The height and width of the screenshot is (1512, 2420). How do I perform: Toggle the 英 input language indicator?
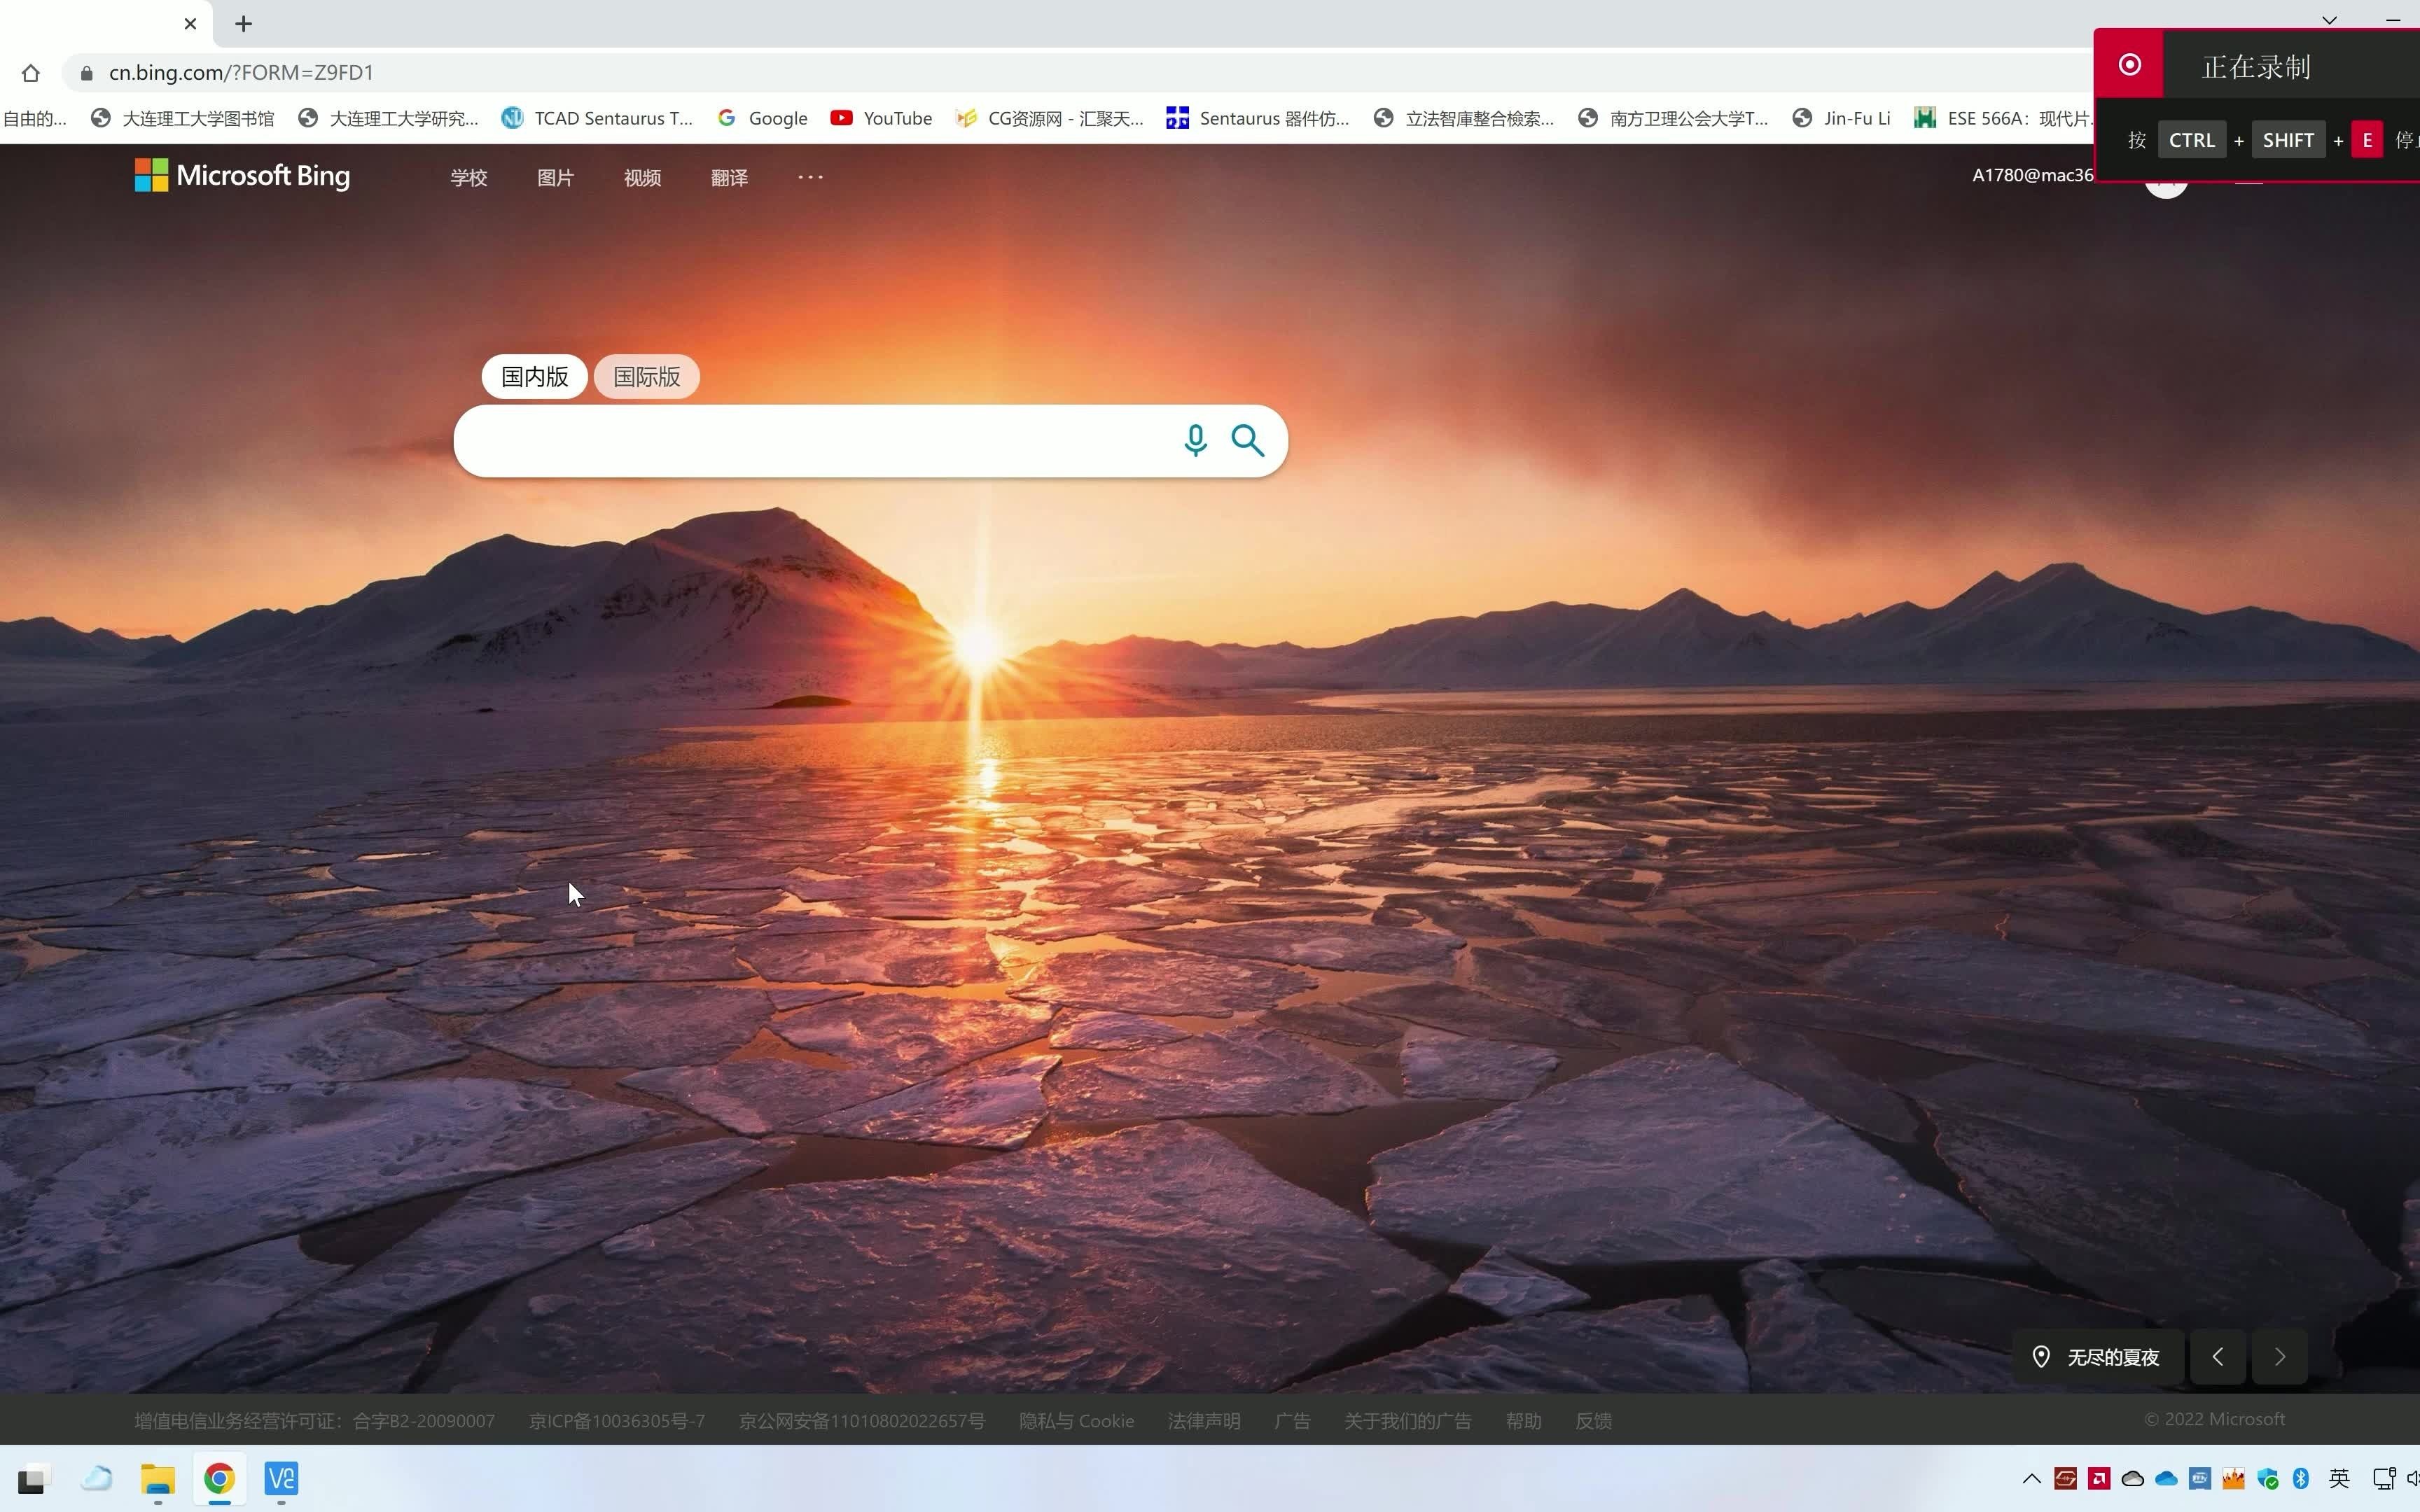click(2339, 1478)
